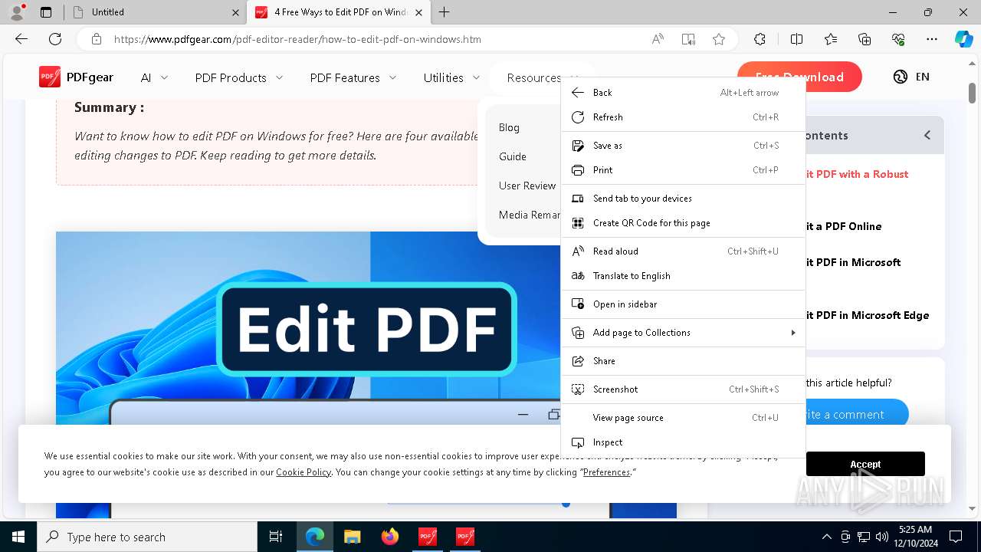Open Settings and more ellipsis menu
The image size is (981, 552).
932,39
